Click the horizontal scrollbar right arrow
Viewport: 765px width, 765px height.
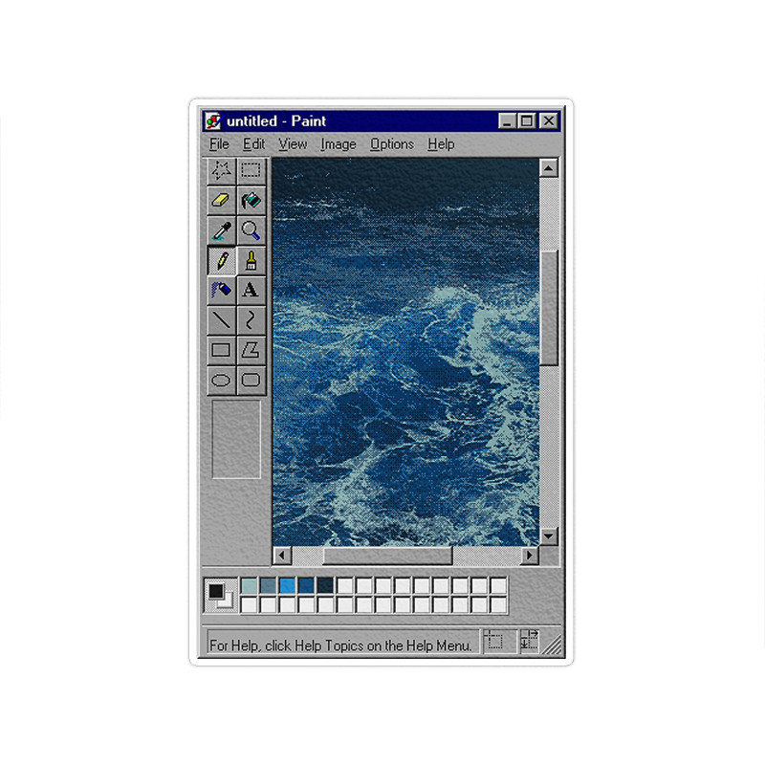(530, 556)
